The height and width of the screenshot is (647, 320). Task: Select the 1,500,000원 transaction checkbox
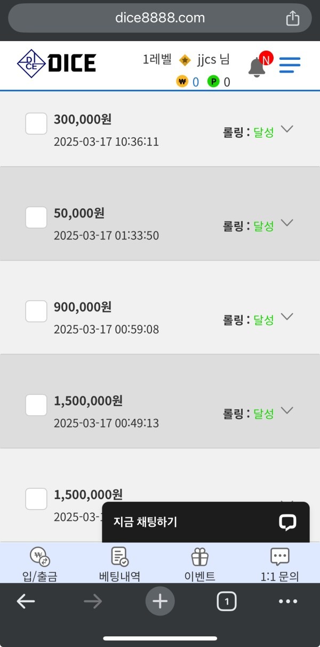tap(36, 405)
